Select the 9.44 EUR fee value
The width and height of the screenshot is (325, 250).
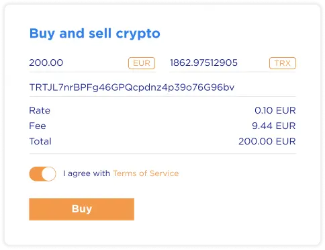coord(274,126)
